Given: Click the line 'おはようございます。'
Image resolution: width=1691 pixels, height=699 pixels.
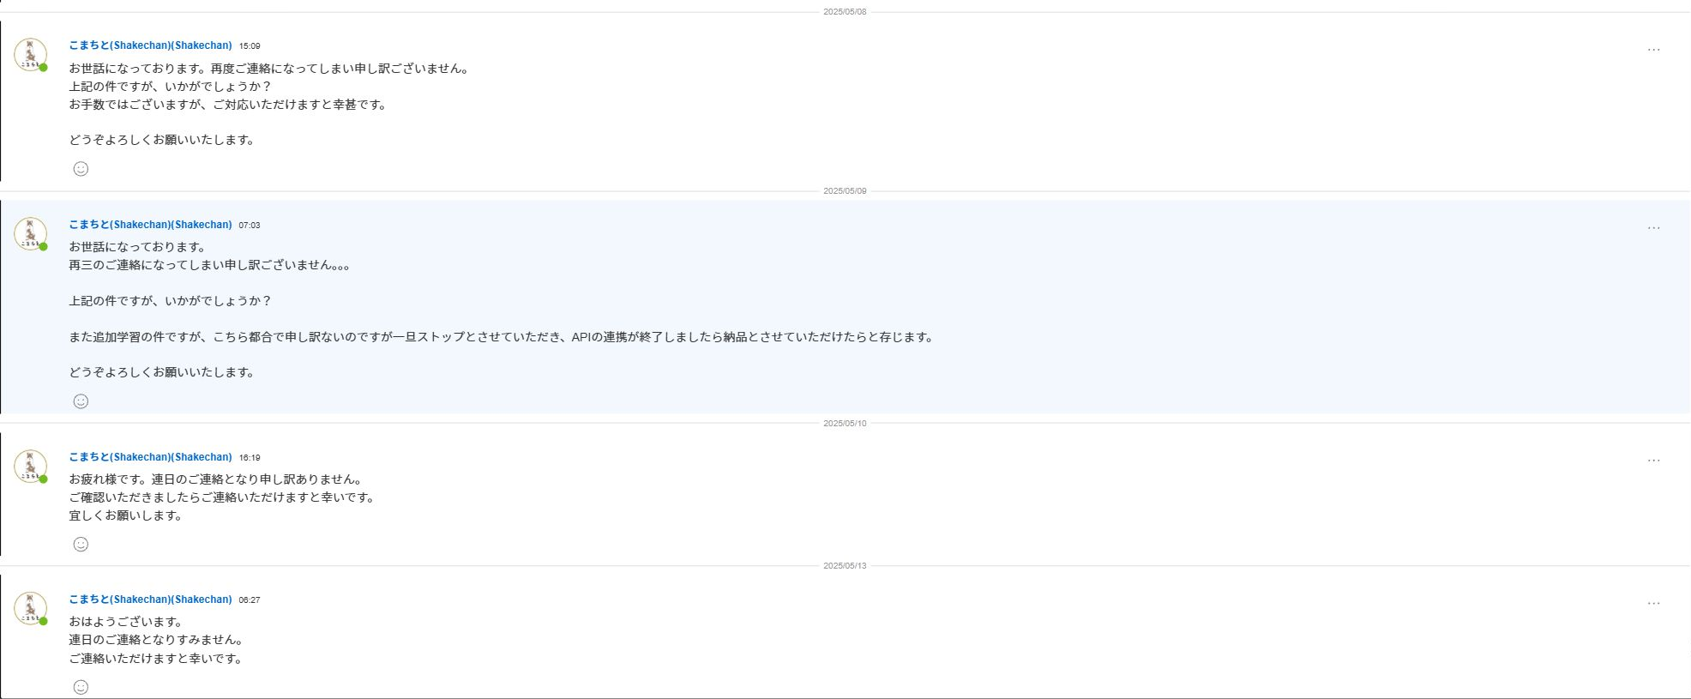Looking at the screenshot, I should [126, 622].
